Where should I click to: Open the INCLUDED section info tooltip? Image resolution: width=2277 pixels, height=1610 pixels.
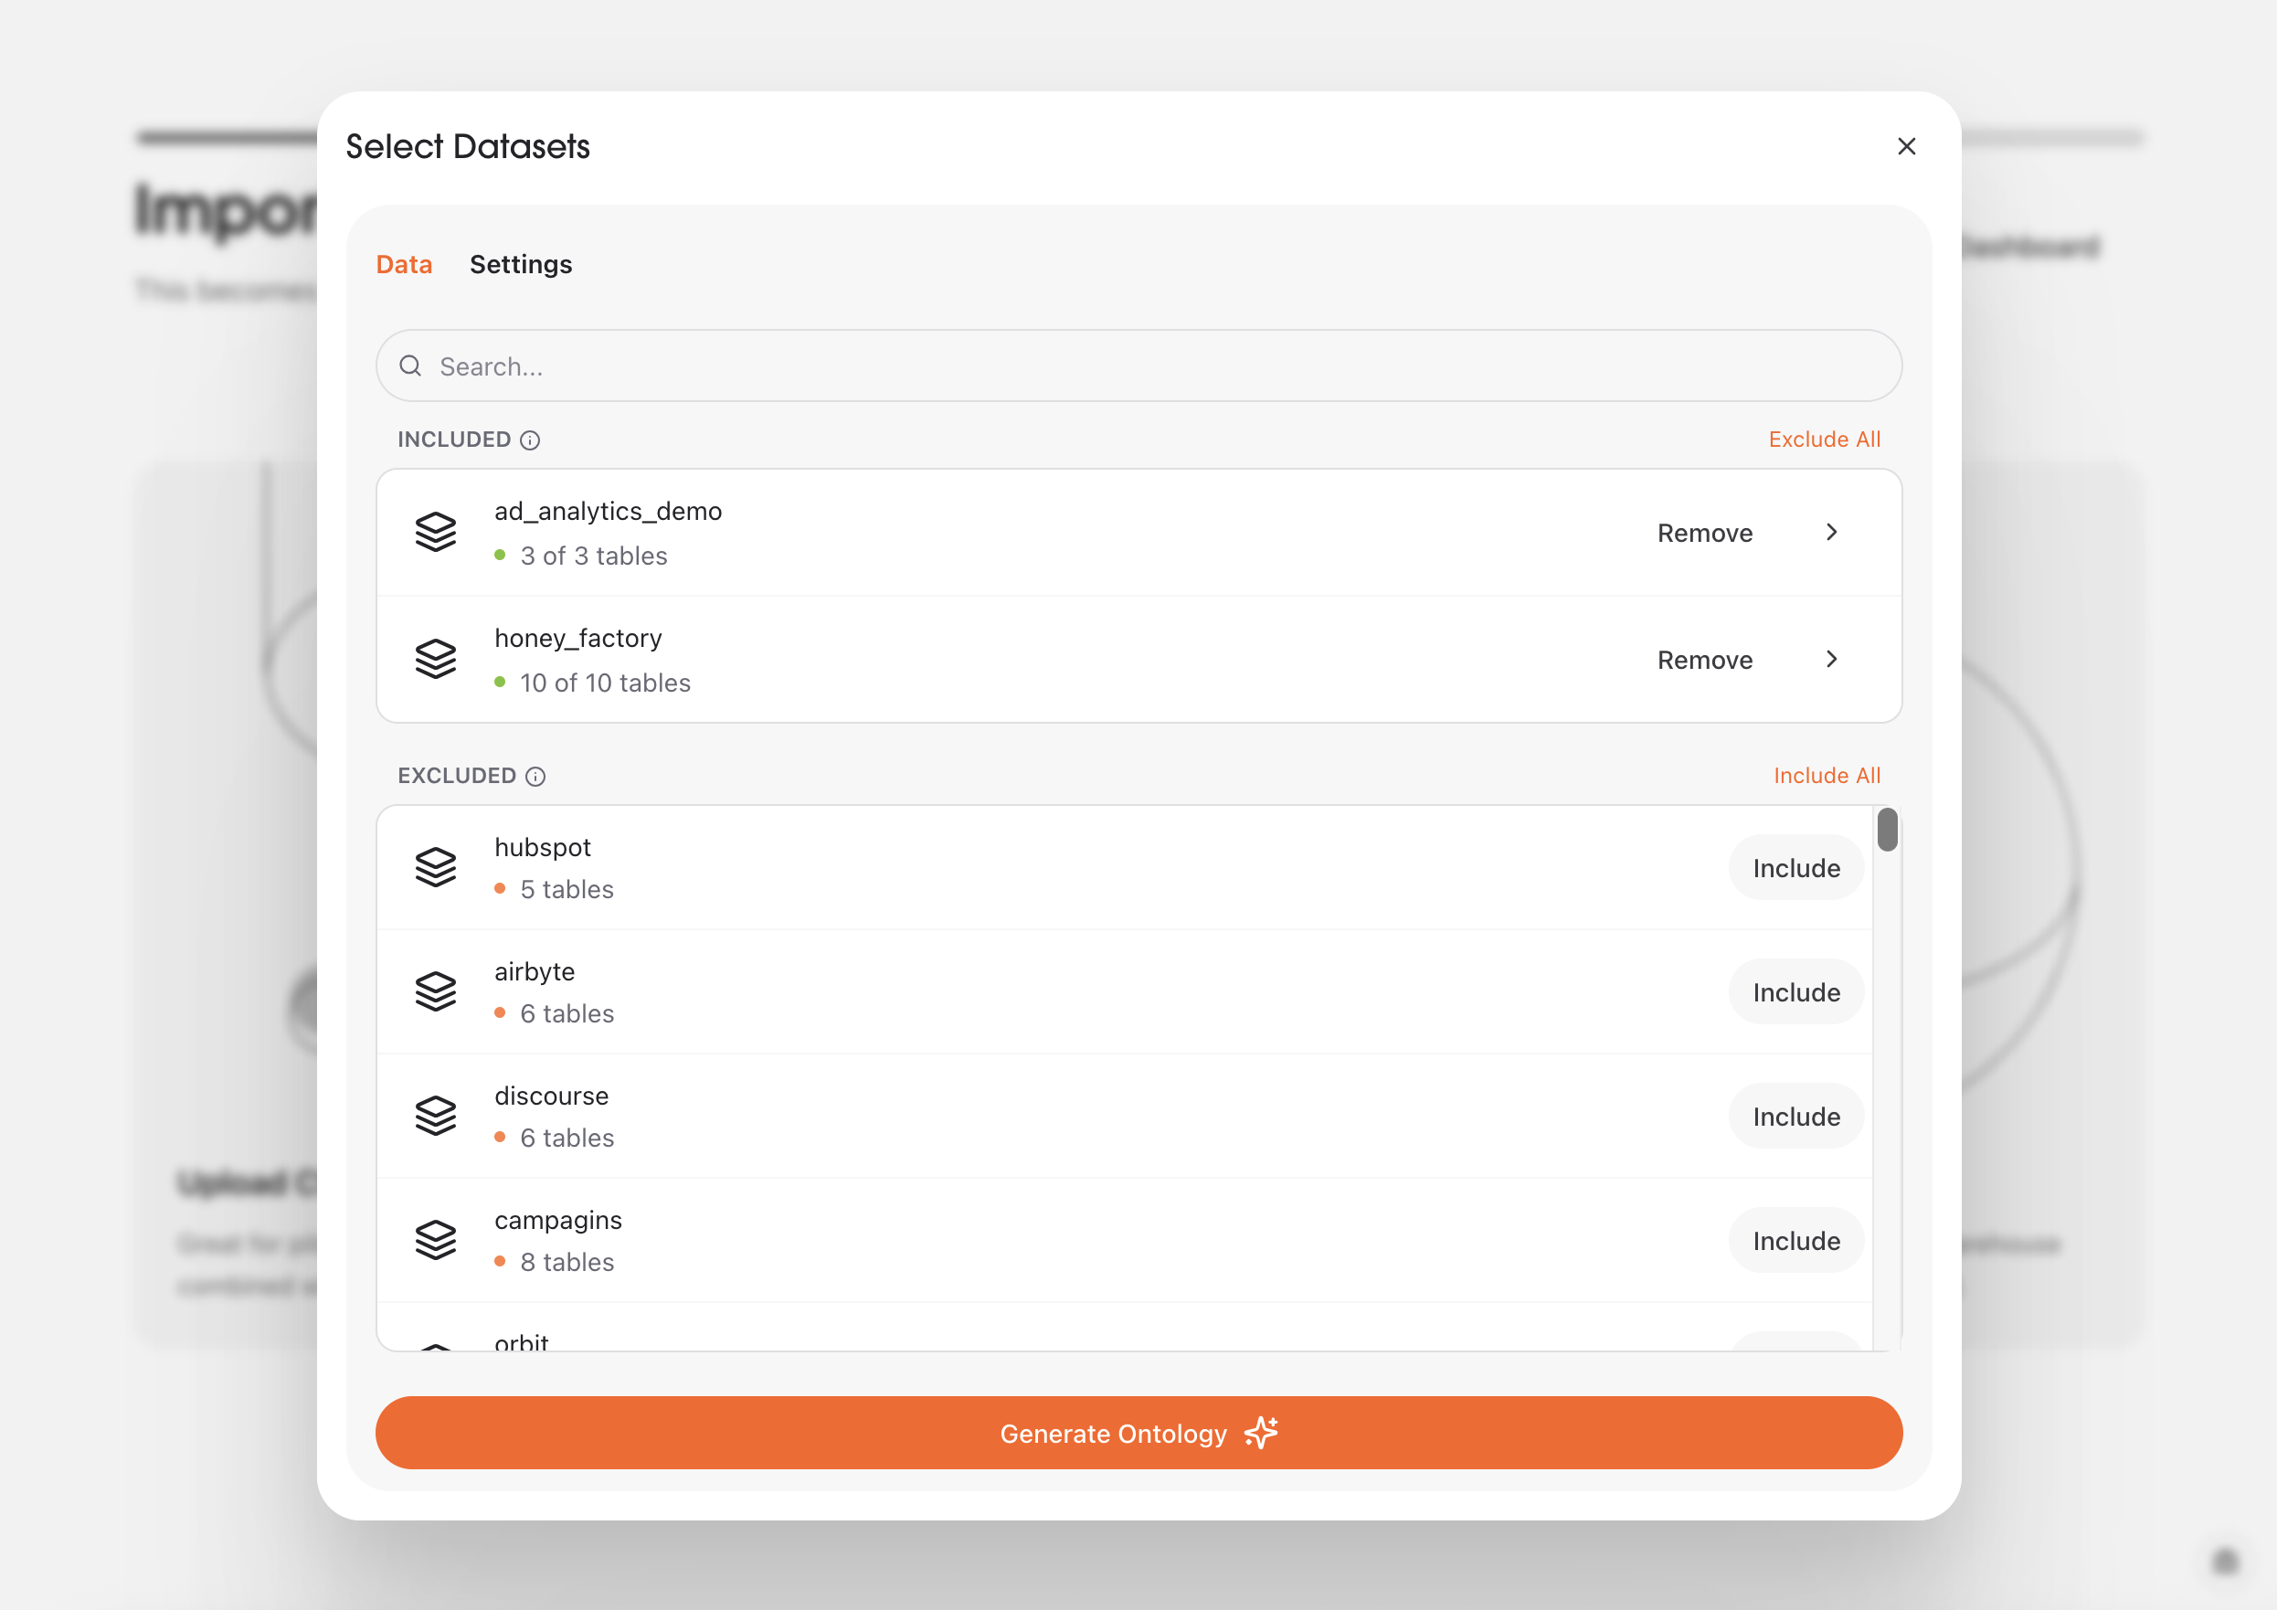click(x=530, y=440)
